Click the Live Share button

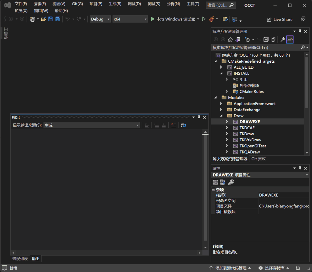point(279,19)
